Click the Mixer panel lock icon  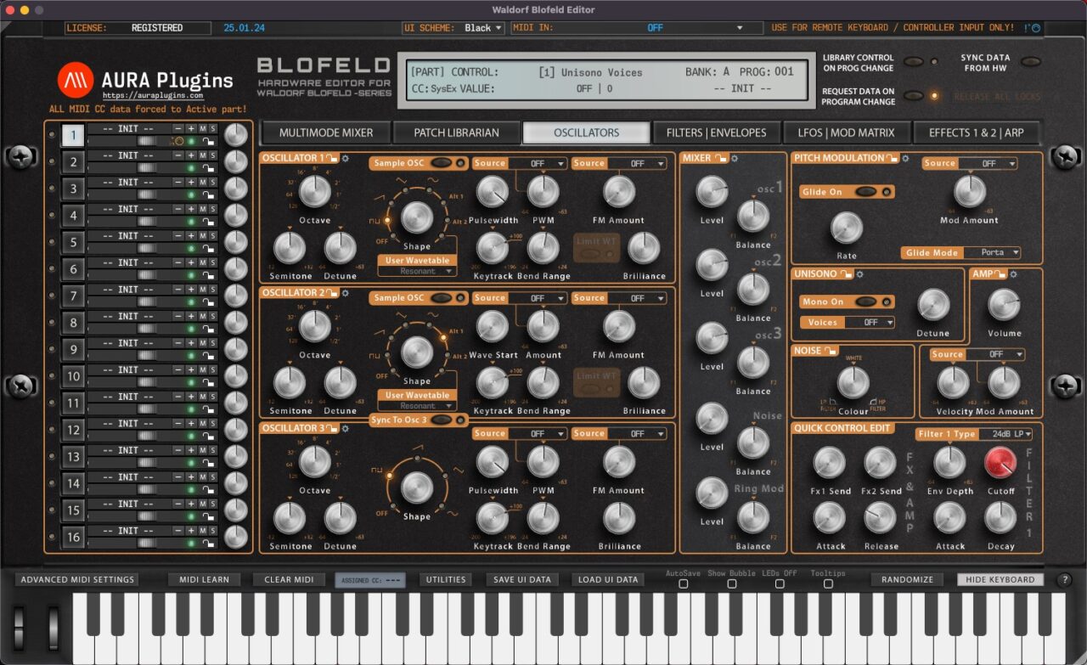tap(719, 158)
